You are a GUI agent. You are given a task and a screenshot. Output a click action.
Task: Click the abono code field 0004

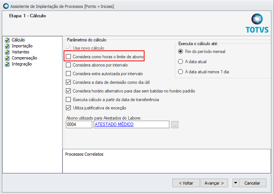[x=79, y=124]
